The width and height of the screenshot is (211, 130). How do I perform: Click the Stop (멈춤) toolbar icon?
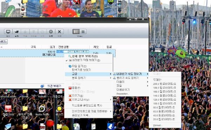[x=51, y=32]
